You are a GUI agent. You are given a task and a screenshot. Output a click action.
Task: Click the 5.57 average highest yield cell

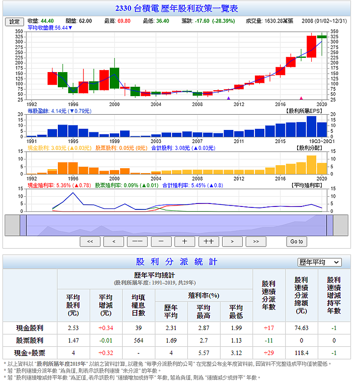point(203,353)
